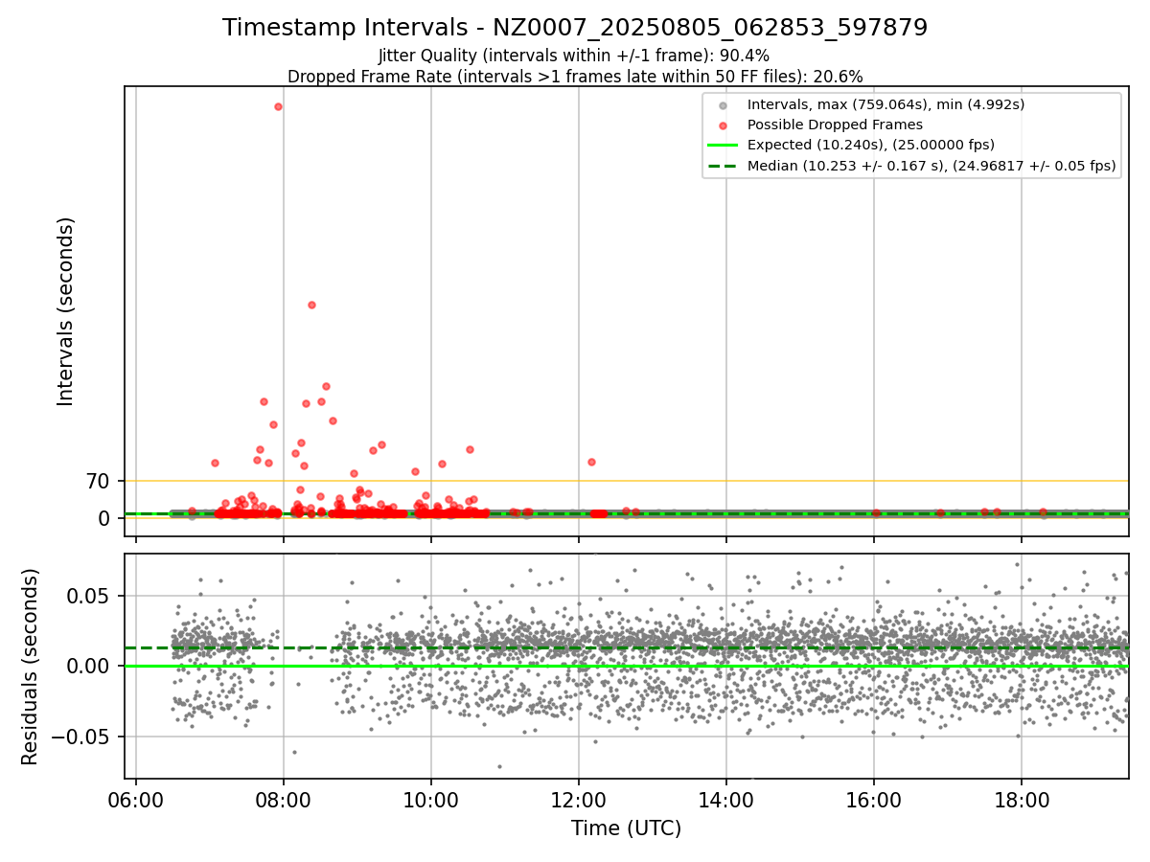Click the plot title 'Timestamp Intervals - NZ0007_20250805_062853_597879'

coord(575,28)
